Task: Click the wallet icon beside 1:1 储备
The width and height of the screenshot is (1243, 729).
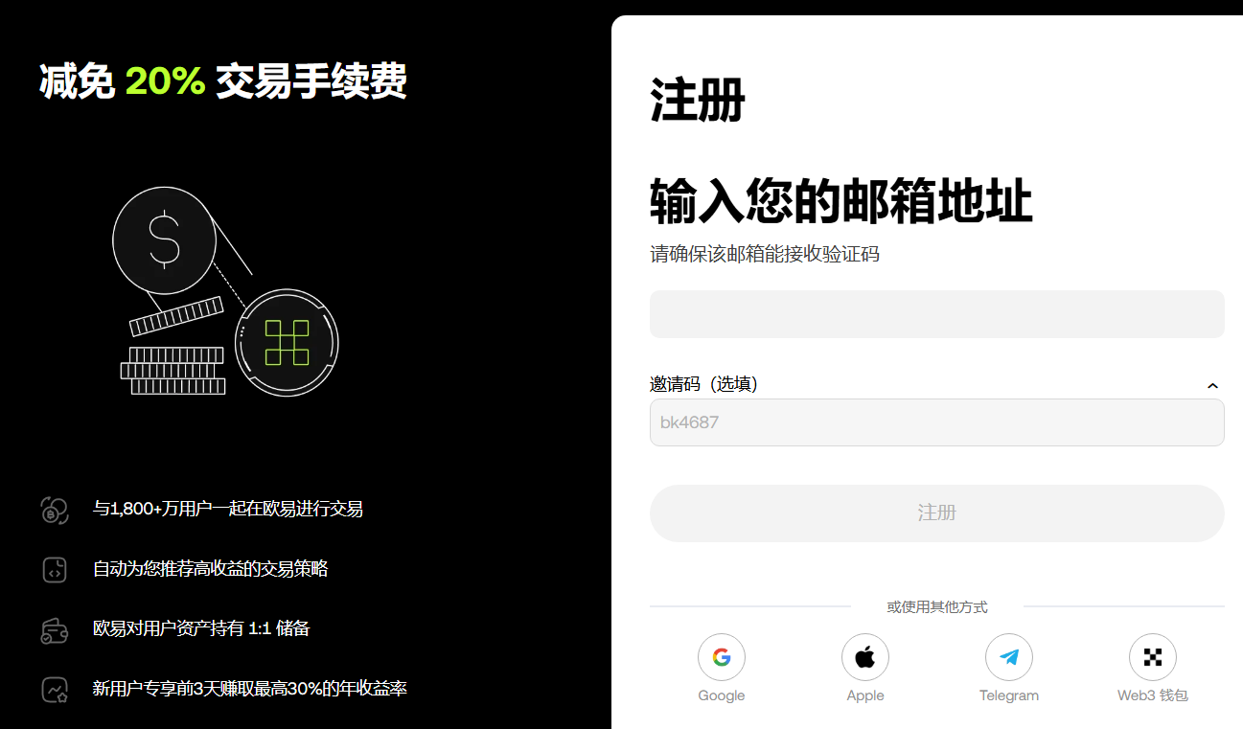Action: [x=55, y=629]
